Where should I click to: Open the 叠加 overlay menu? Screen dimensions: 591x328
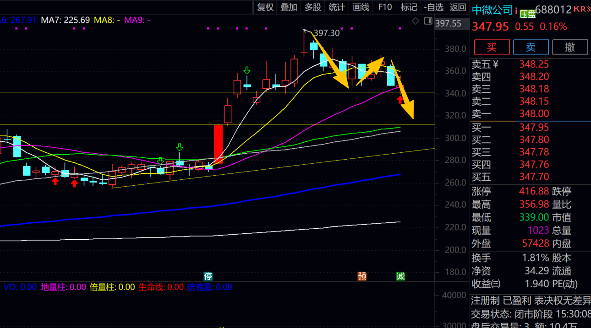289,7
